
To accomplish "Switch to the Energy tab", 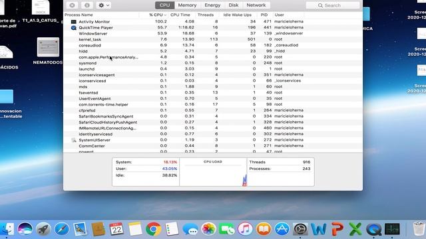I will pyautogui.click(x=212, y=5).
